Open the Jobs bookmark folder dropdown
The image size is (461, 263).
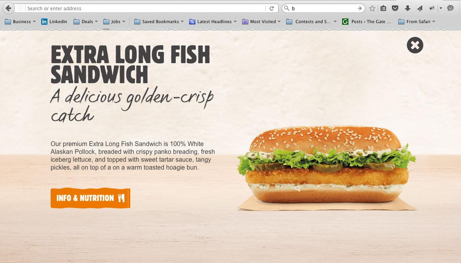114,22
